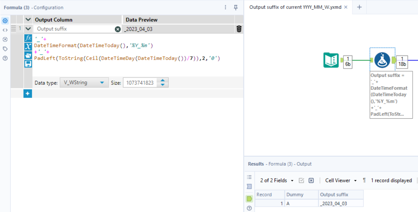Image resolution: width=418 pixels, height=212 pixels.
Task: Open the Functions (fx) list
Action: [x=28, y=38]
